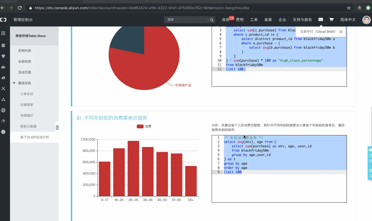Click heading 3）不同年龄段的消费客单价趋势
This screenshot has width=372, height=221.
112,118
